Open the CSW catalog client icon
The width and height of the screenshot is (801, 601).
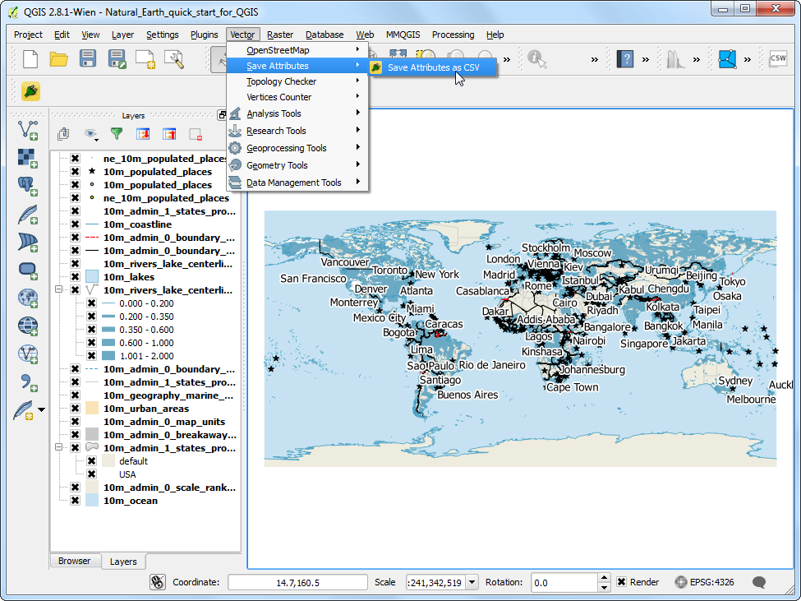pyautogui.click(x=778, y=58)
